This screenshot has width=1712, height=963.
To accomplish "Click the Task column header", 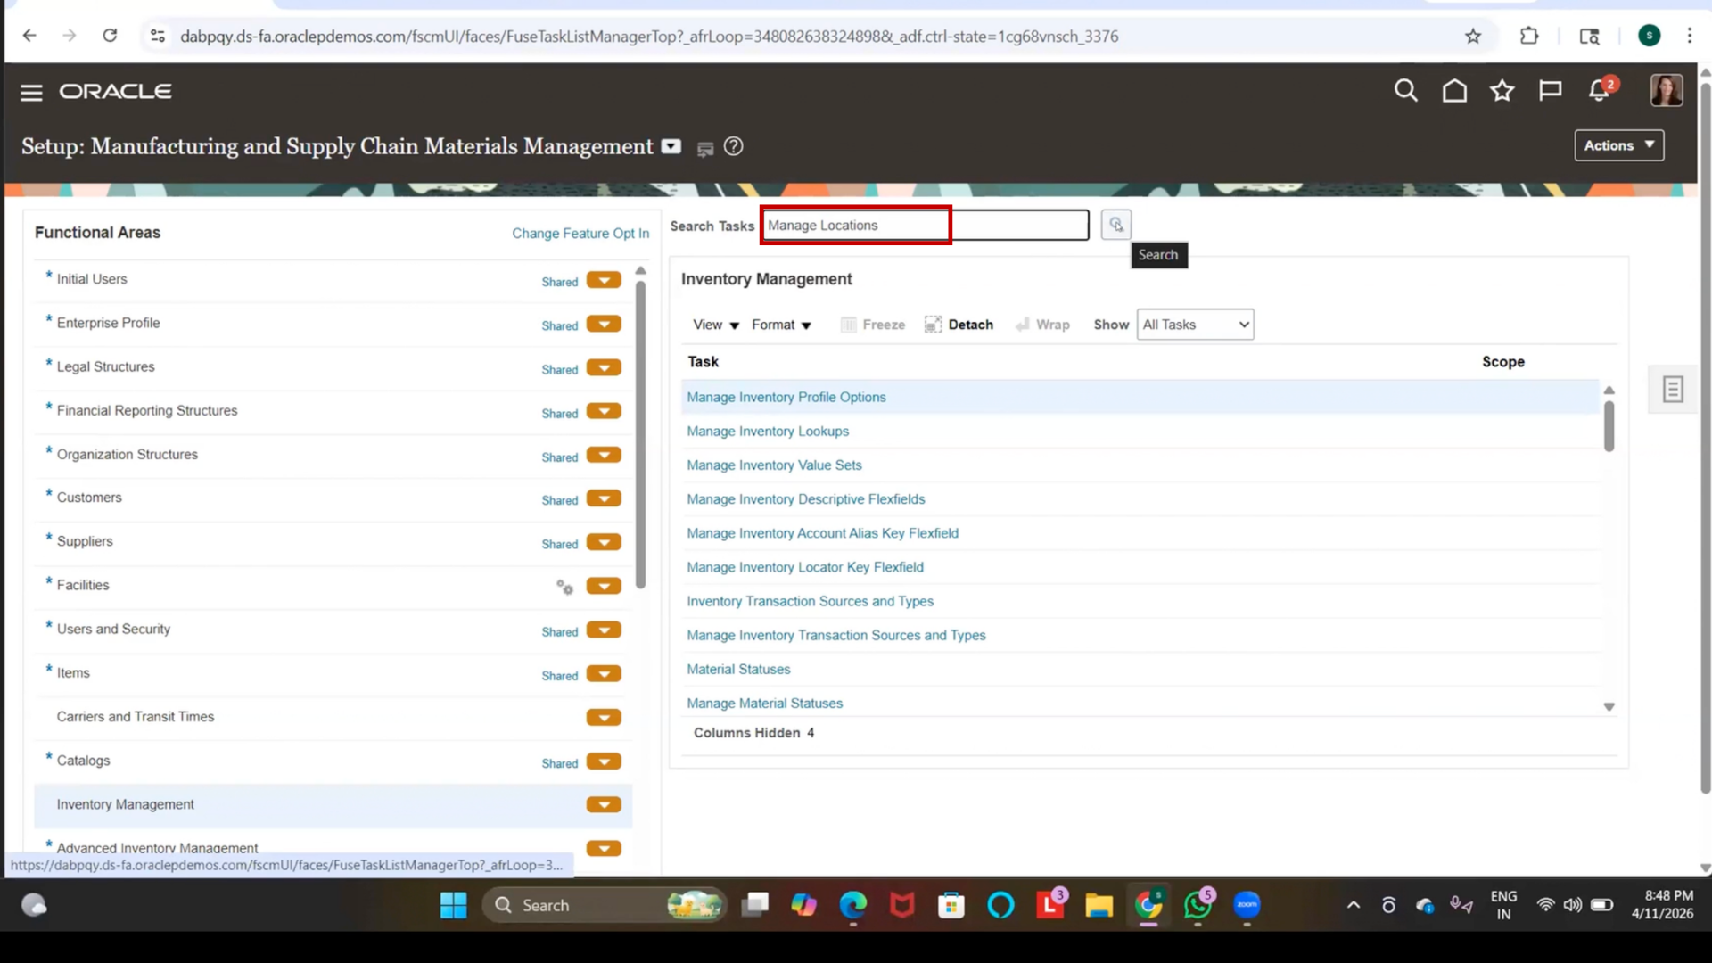I will (703, 361).
